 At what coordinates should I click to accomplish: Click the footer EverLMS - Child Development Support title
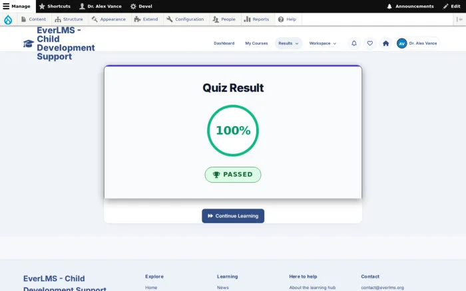pyautogui.click(x=65, y=283)
